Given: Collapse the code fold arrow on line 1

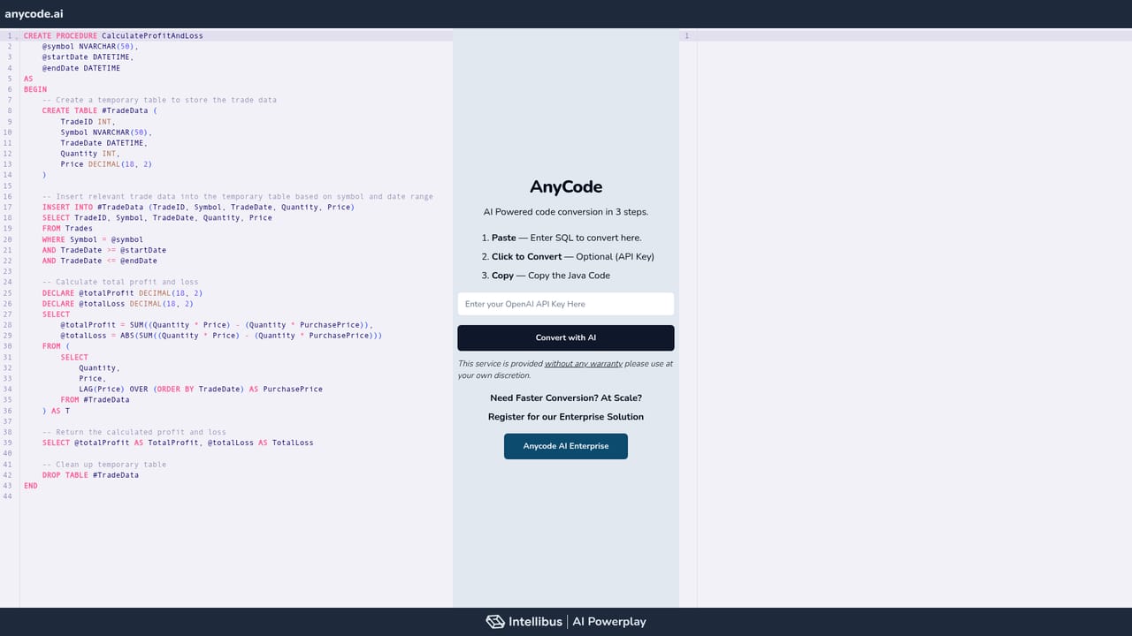Looking at the screenshot, I should click(16, 36).
